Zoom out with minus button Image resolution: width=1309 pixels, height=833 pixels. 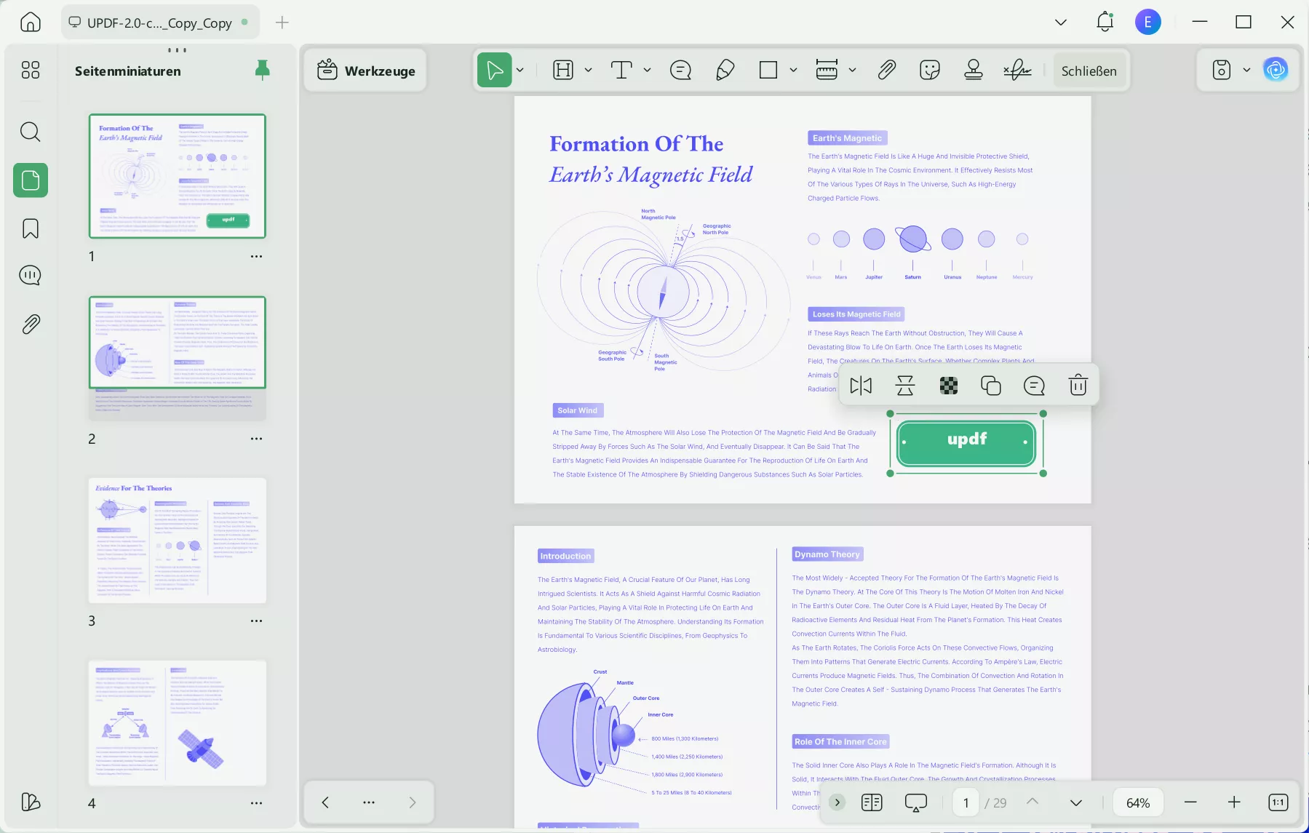click(1190, 802)
